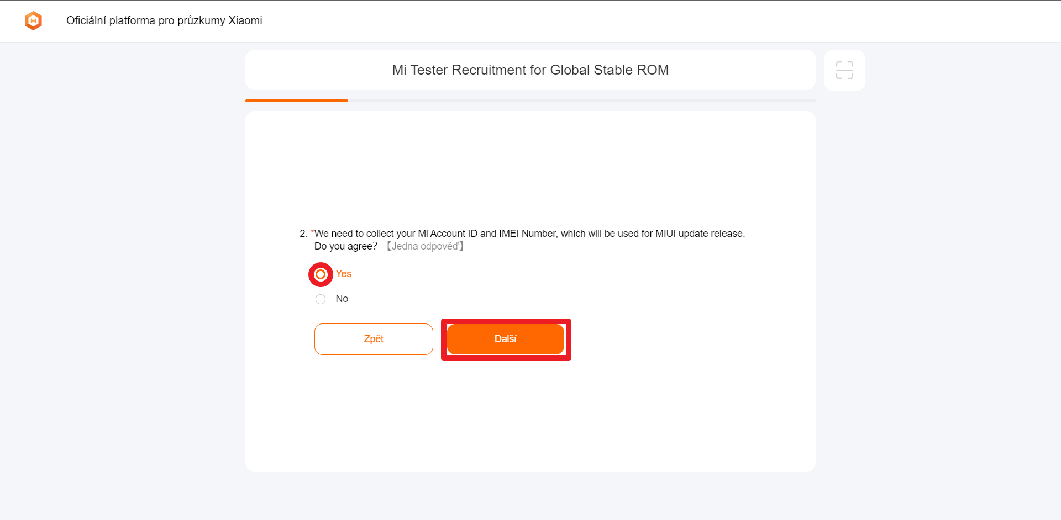Select the No radio button
The width and height of the screenshot is (1061, 520).
321,299
